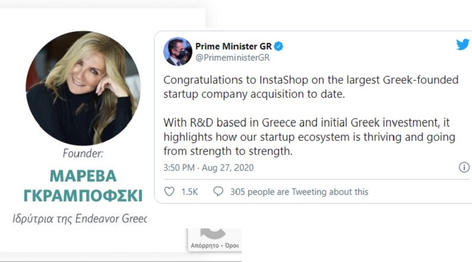472x262 pixels.
Task: Click the Twitter bird logo
Action: pyautogui.click(x=463, y=44)
